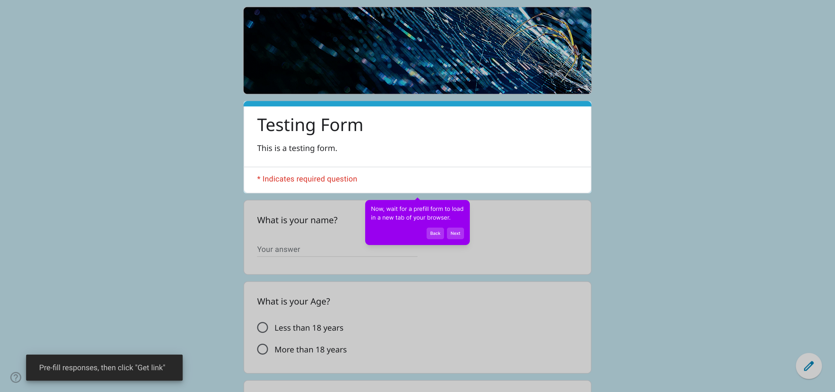Click the "Testing Form" title
This screenshot has width=835, height=392.
tap(310, 125)
